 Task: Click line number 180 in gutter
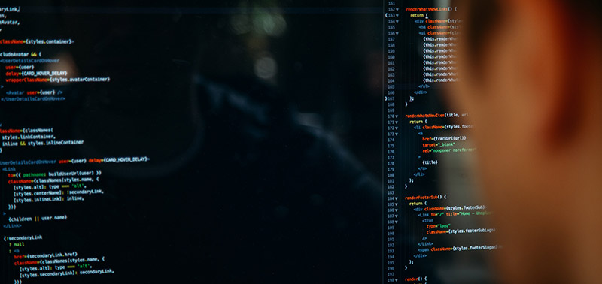[391, 175]
